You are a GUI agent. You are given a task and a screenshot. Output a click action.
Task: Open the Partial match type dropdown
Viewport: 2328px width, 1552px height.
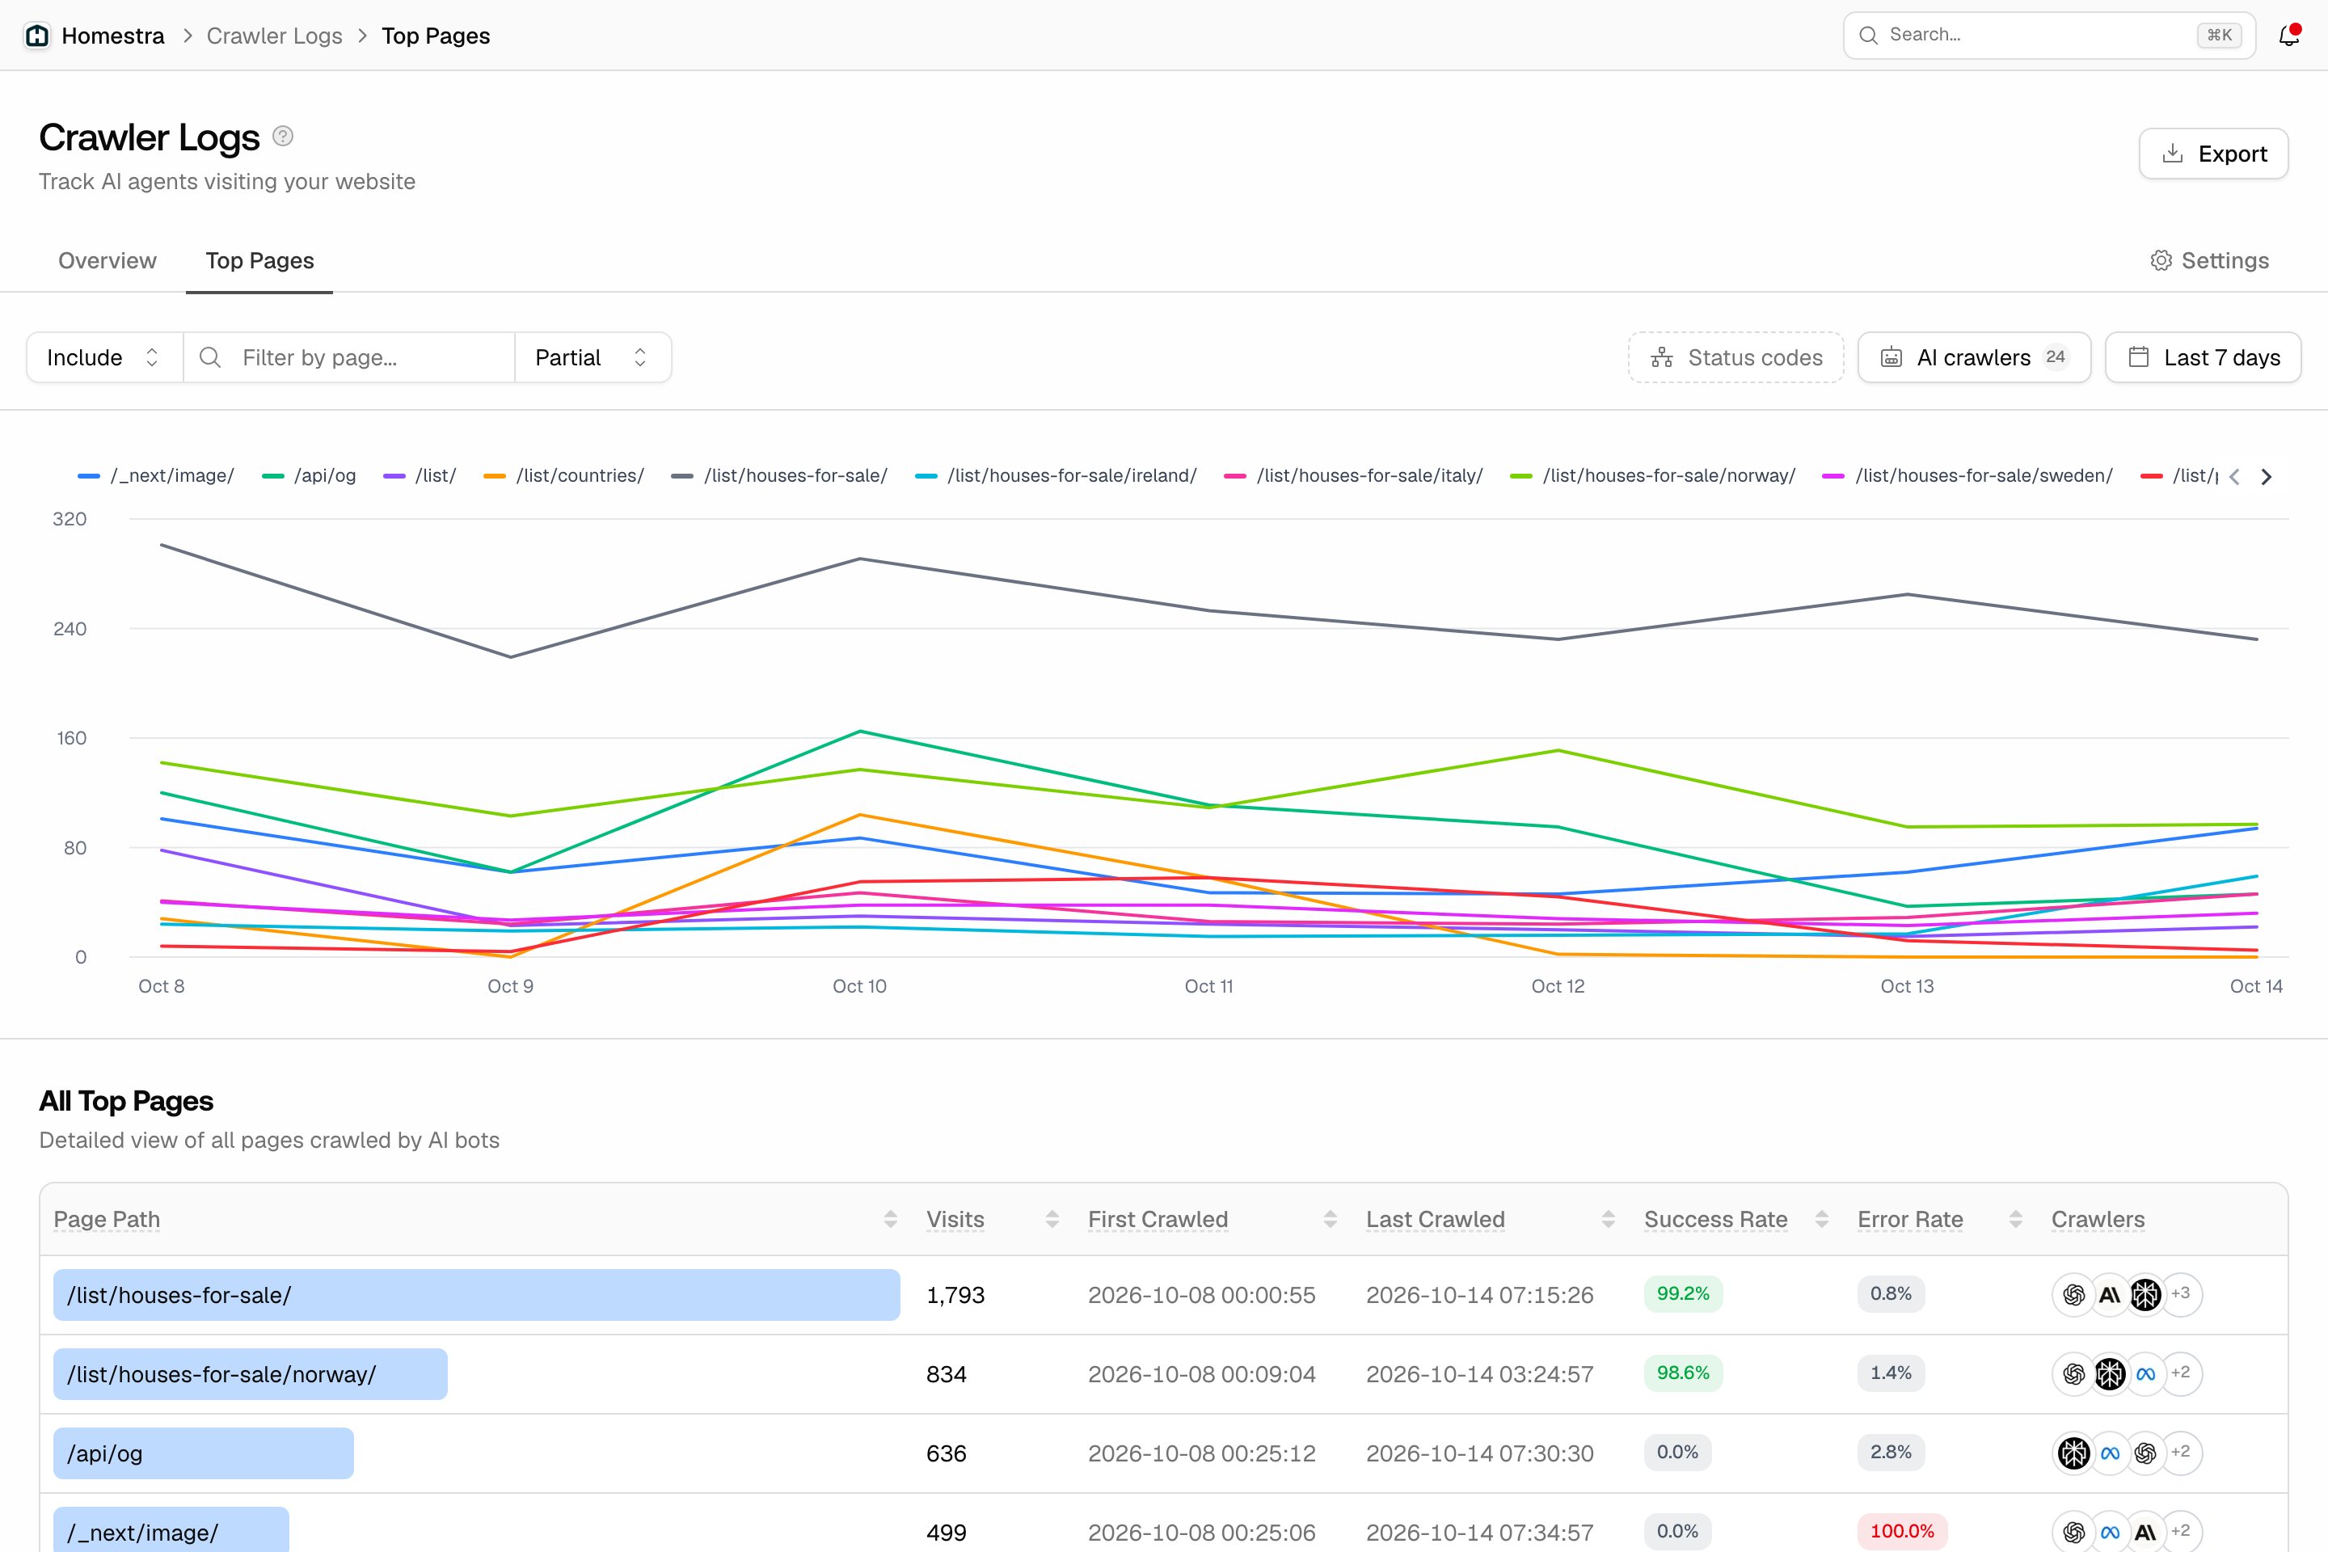click(x=593, y=357)
